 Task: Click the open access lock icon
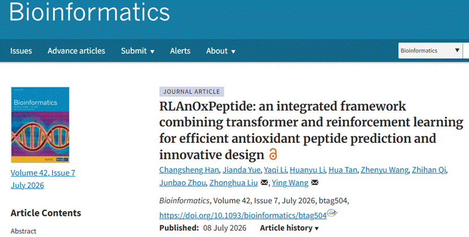click(273, 154)
